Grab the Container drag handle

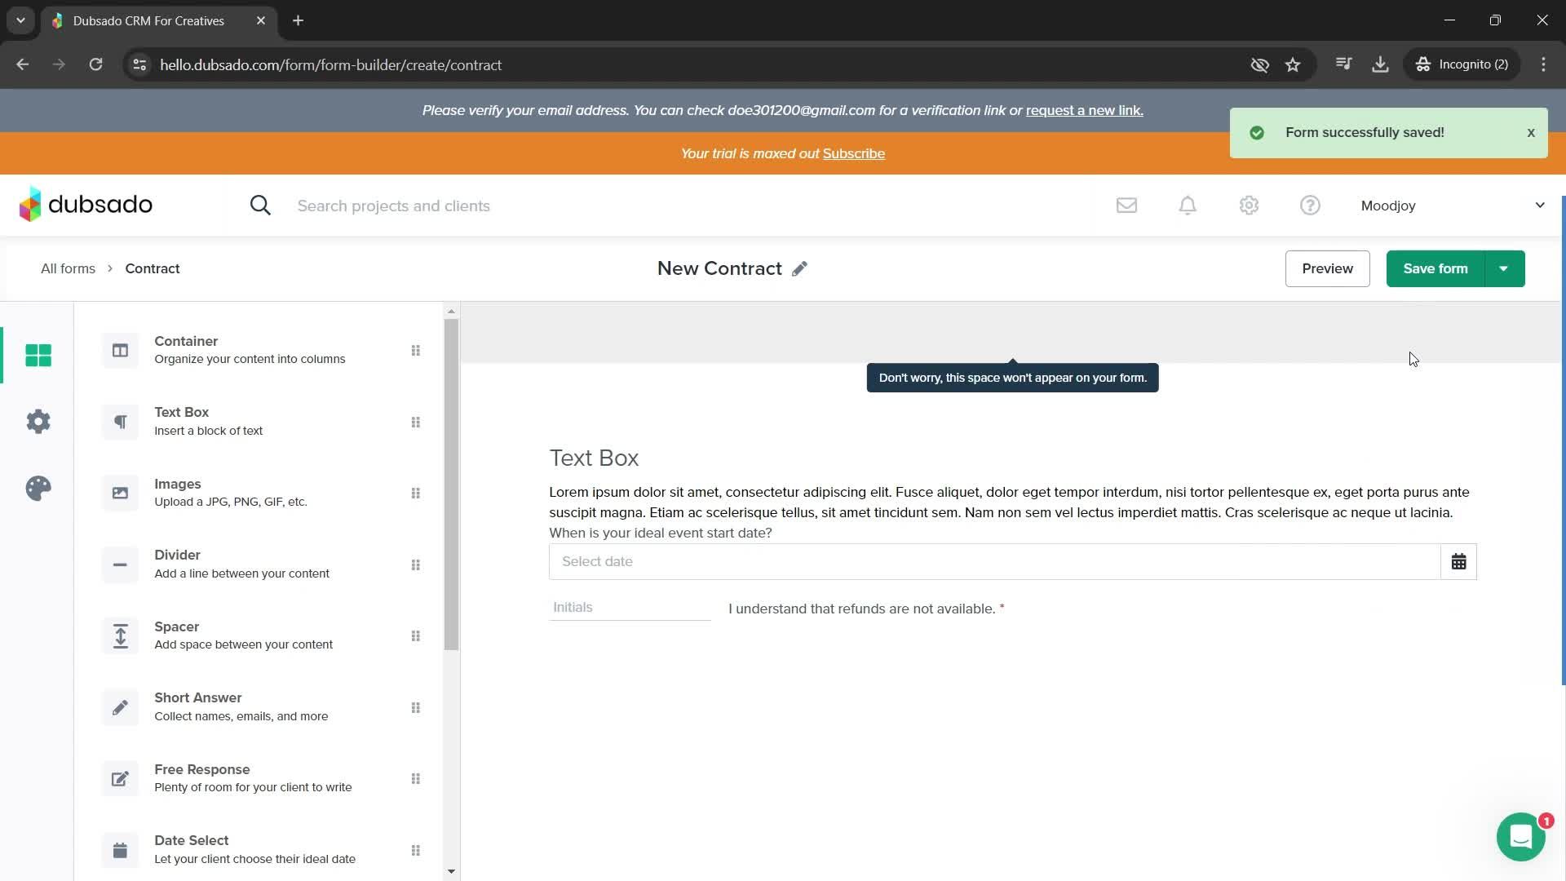(415, 351)
